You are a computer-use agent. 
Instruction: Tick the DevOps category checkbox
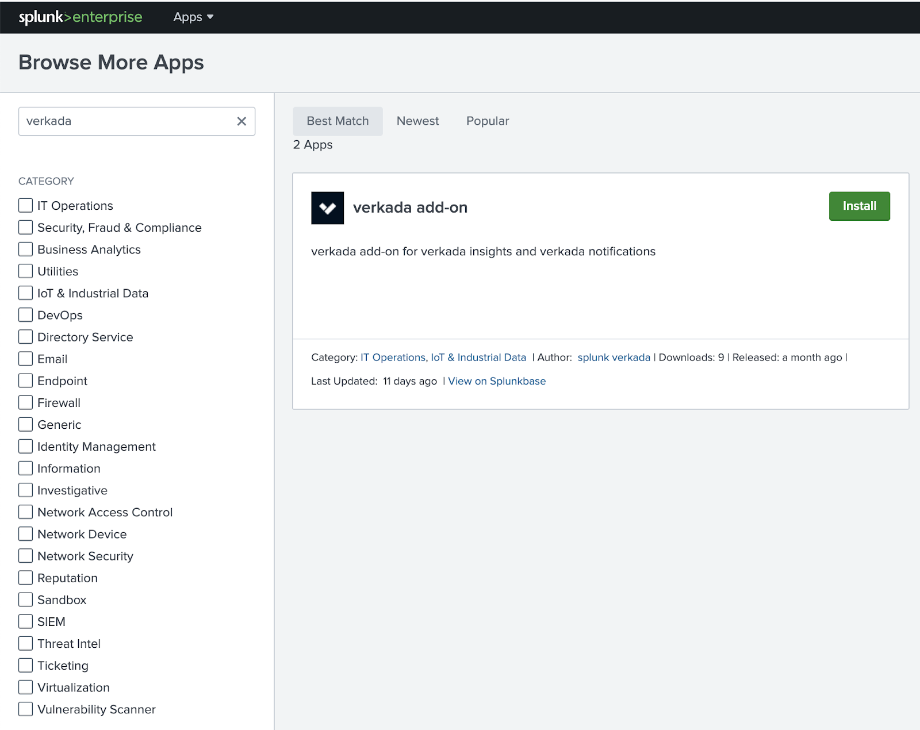(x=25, y=315)
